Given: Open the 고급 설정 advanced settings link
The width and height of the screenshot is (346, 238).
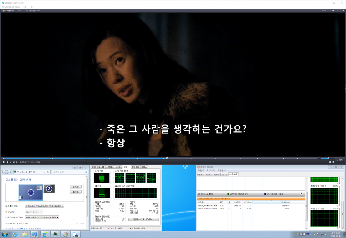Looking at the screenshot, I should (79, 223).
